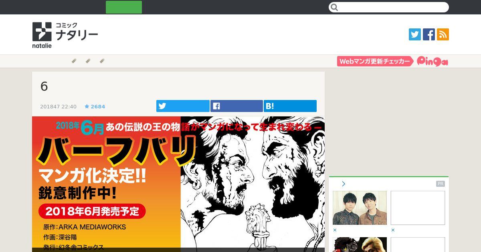The width and height of the screenshot is (481, 252).
Task: Open the Comic Natalie logo homepage
Action: point(65,35)
